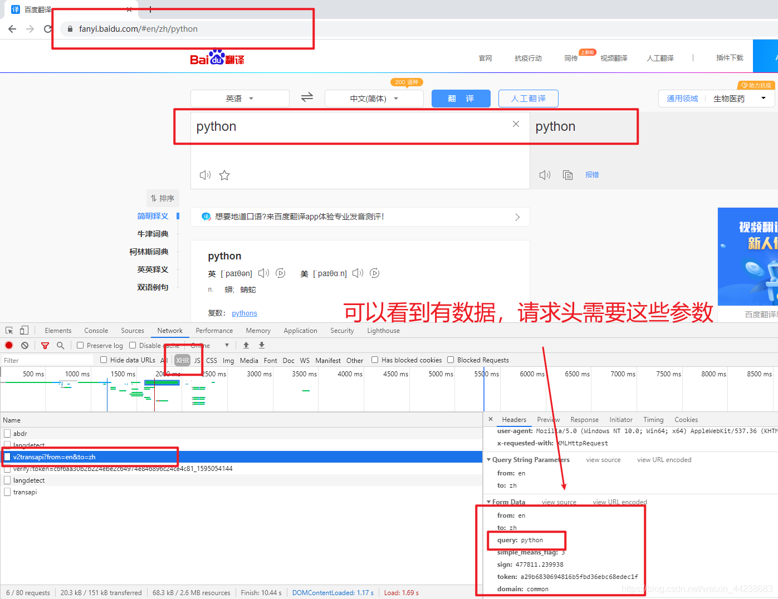Viewport: 778px width, 599px height.
Task: Click the British pronunciation follow-read icon
Action: tap(281, 273)
